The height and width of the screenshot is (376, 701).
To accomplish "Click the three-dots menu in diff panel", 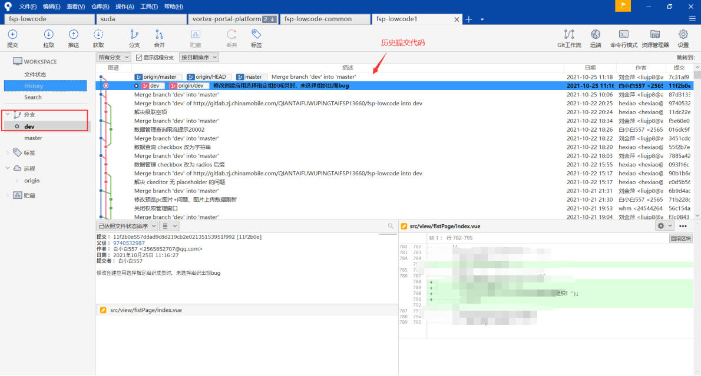I will 683,226.
